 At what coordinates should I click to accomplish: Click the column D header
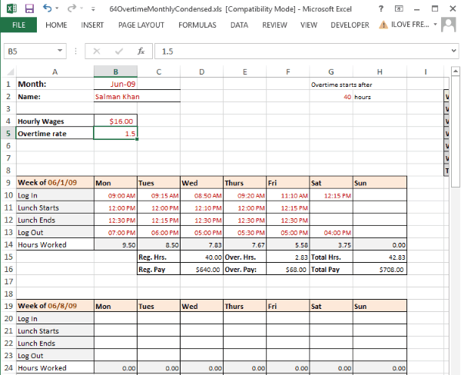pos(201,72)
